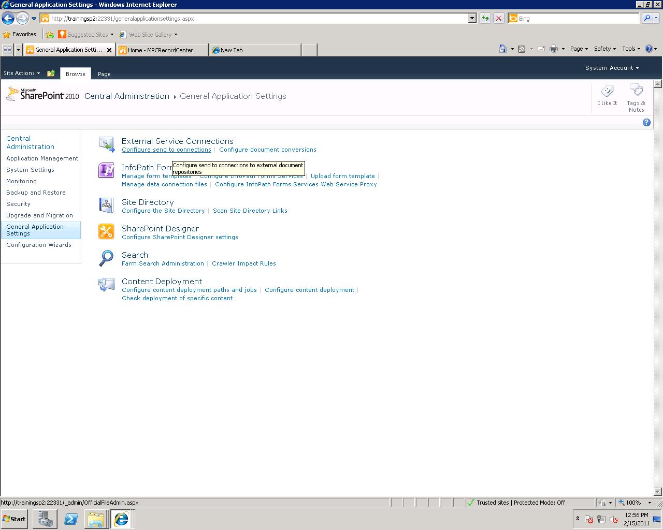Click Scan Site Directory Links
Screen dimensions: 663x530
pos(250,211)
